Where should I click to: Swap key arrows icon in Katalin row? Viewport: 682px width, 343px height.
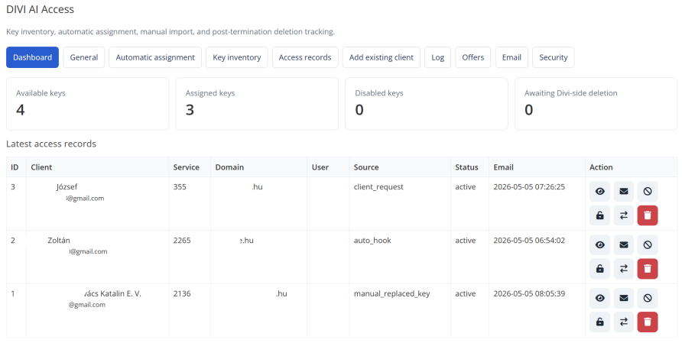624,322
